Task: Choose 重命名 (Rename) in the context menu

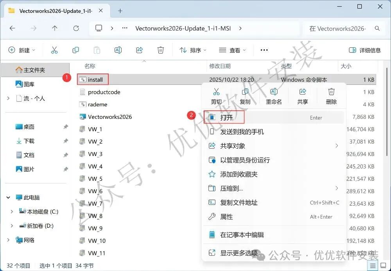Action: tap(274, 96)
